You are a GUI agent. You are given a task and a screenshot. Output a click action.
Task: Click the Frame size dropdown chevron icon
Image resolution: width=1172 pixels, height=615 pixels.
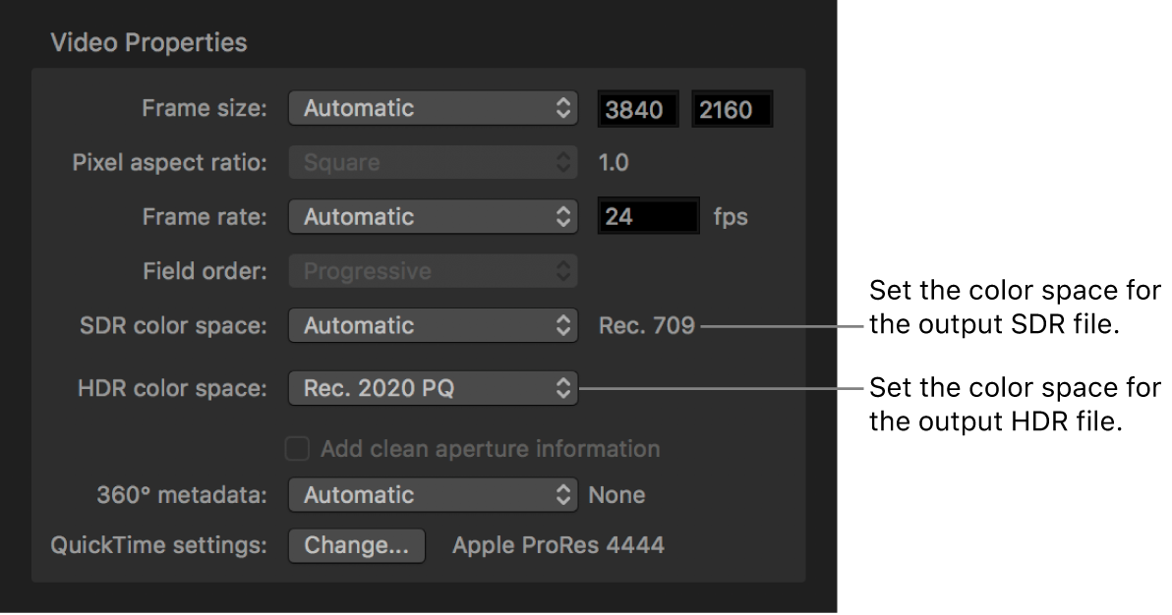point(563,108)
